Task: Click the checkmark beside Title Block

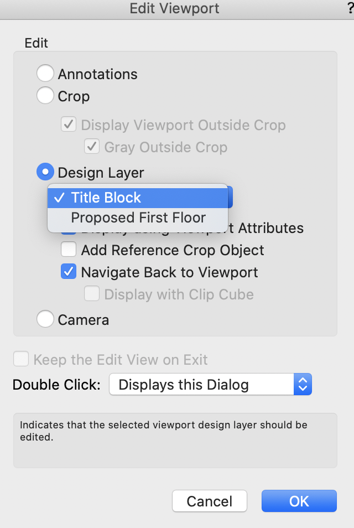Action: click(x=60, y=197)
